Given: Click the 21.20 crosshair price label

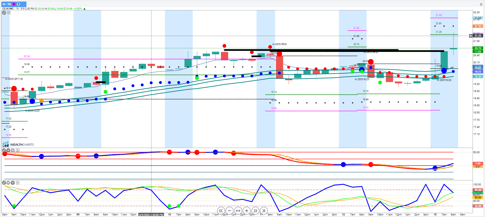Looking at the screenshot, I should click(x=478, y=36).
